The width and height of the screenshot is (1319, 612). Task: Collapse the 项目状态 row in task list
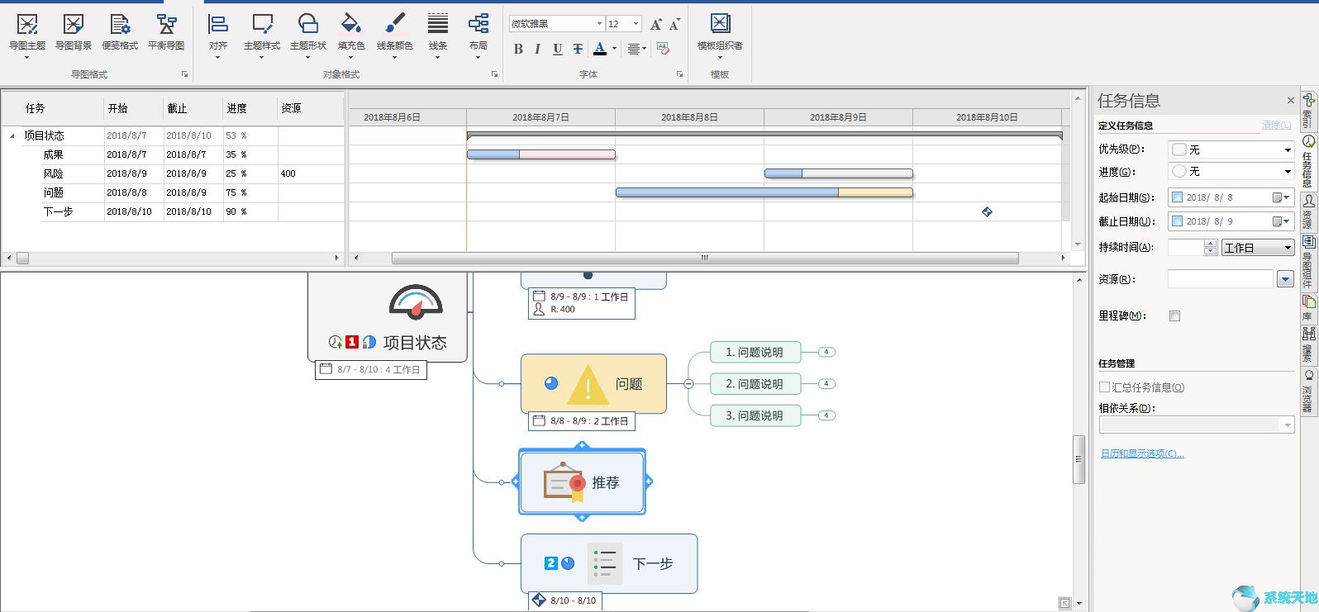[x=12, y=135]
